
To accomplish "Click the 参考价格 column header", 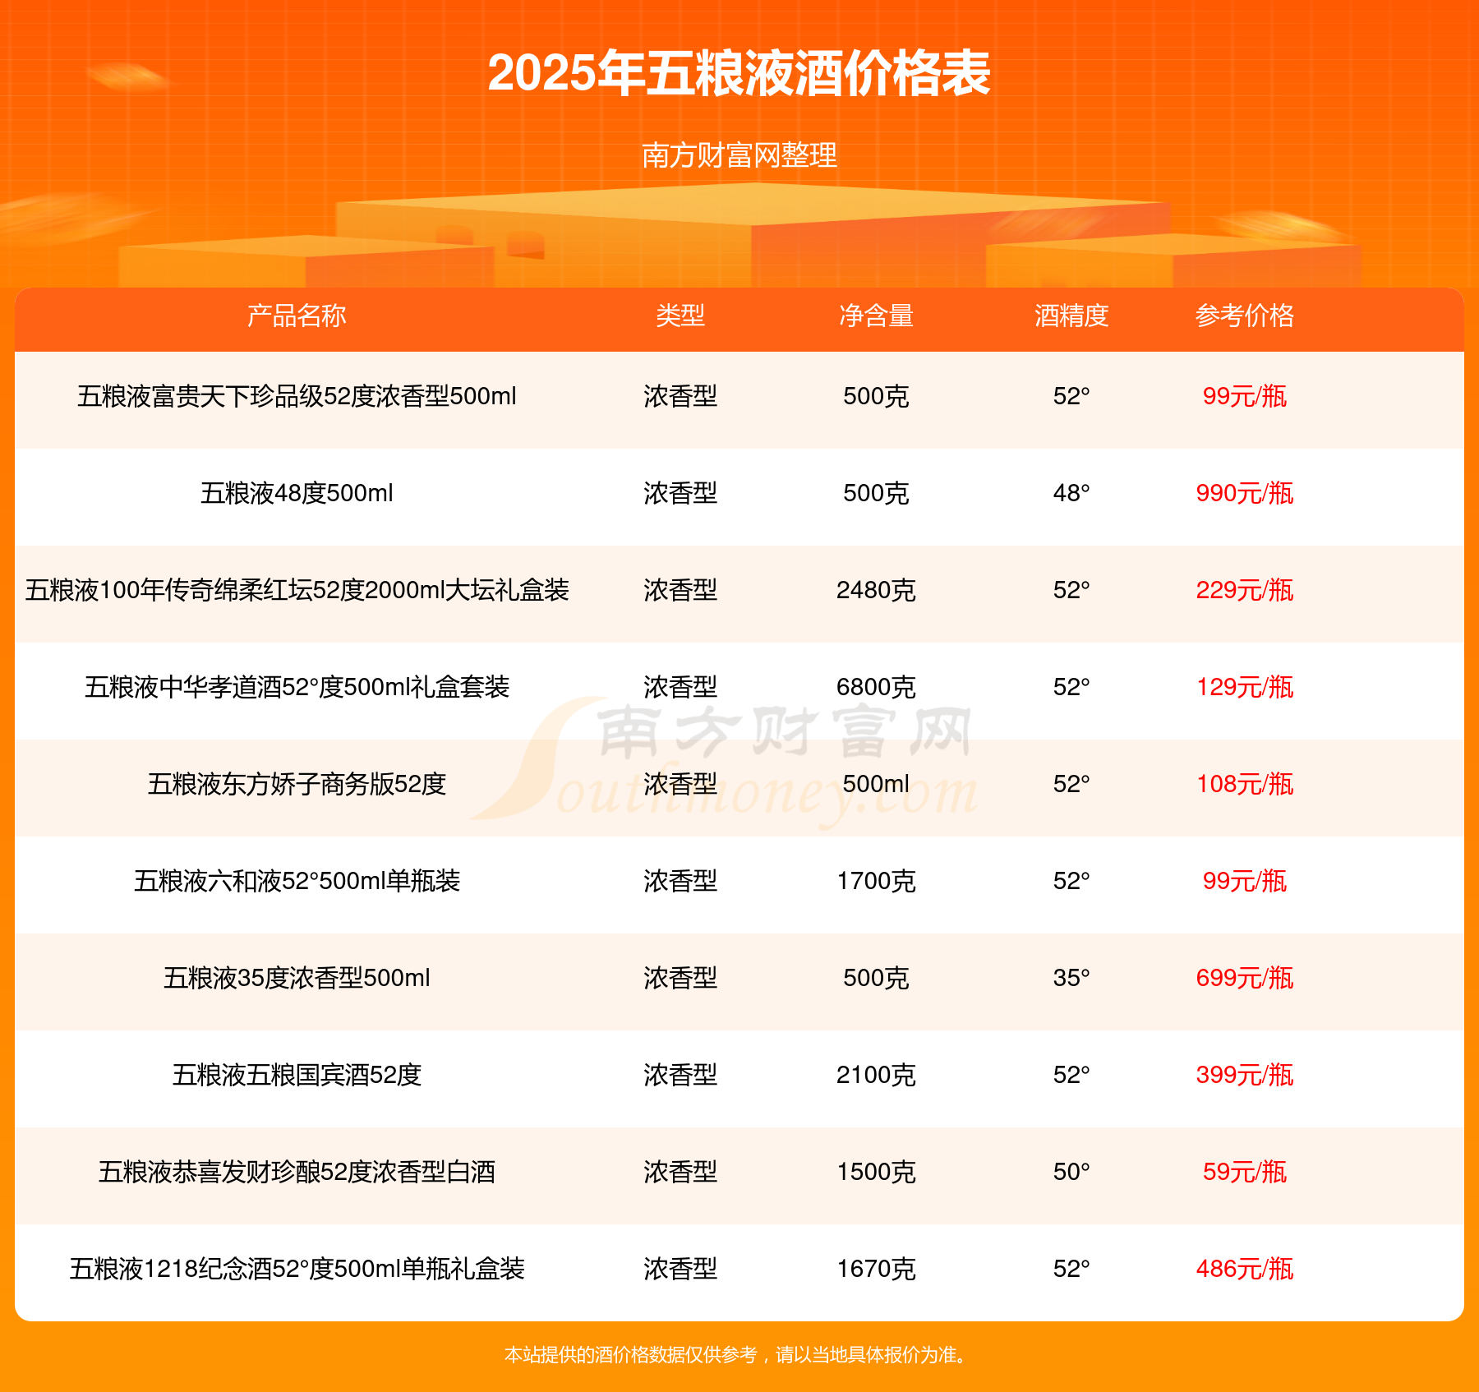I will pyautogui.click(x=1245, y=316).
